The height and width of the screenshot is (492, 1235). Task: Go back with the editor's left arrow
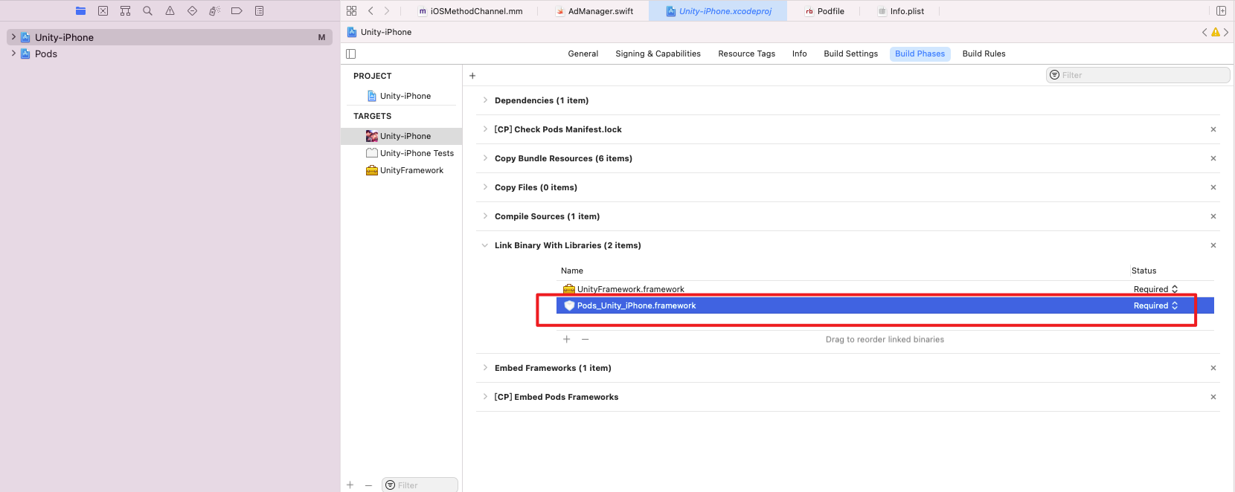(370, 11)
